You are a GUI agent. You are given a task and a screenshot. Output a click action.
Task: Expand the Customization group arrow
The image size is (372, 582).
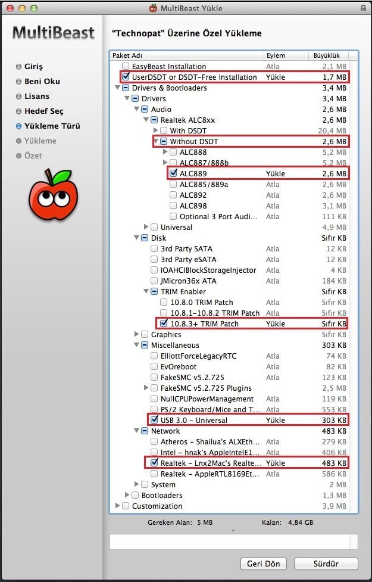click(x=118, y=506)
